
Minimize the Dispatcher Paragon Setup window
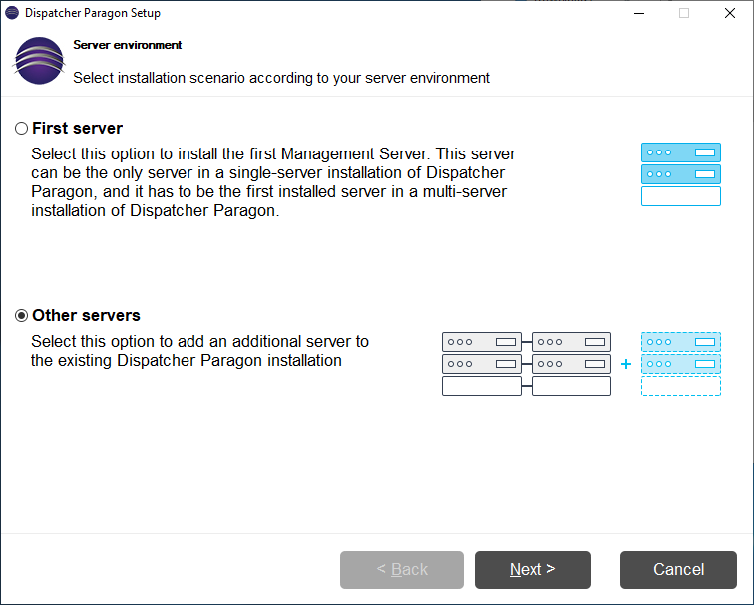(x=637, y=14)
